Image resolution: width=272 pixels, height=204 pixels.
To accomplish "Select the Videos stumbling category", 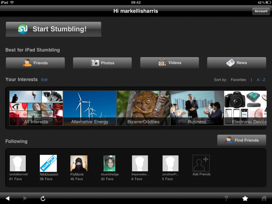I will [x=170, y=62].
